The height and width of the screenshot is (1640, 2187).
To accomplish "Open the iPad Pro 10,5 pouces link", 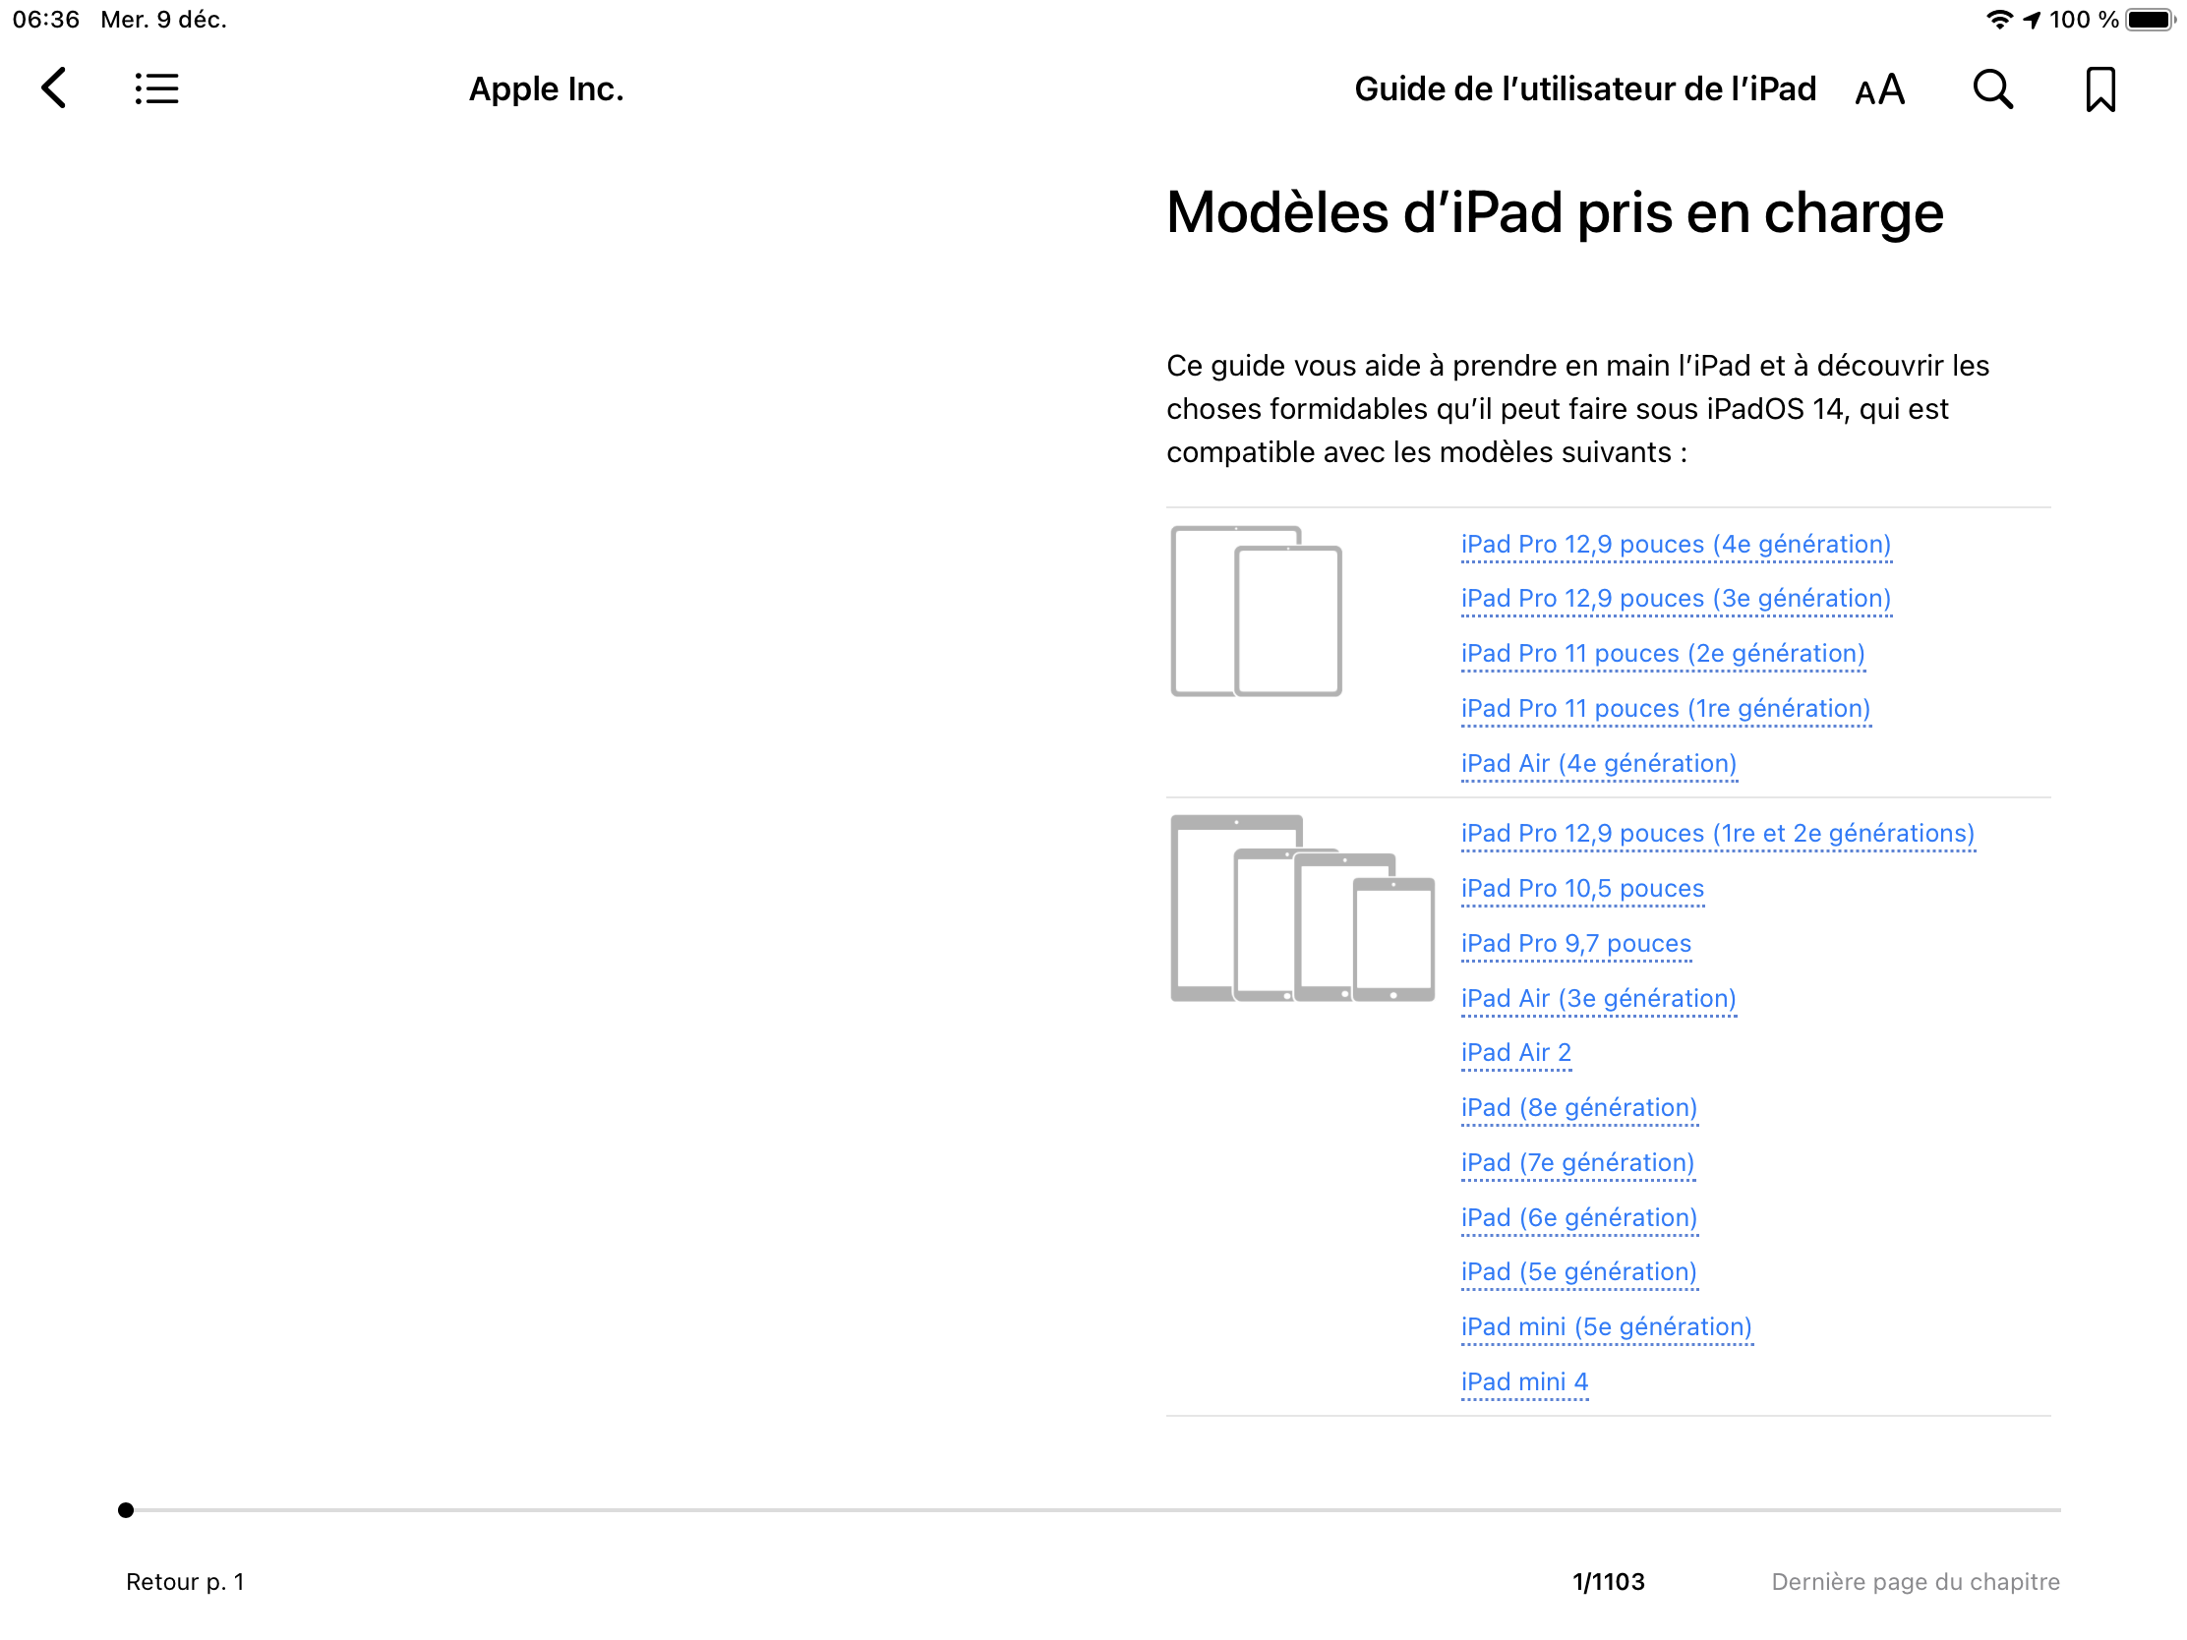I will pyautogui.click(x=1582, y=889).
